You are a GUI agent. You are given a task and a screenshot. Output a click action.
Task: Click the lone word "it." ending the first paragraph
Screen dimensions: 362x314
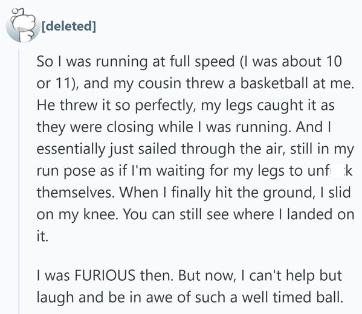point(42,236)
